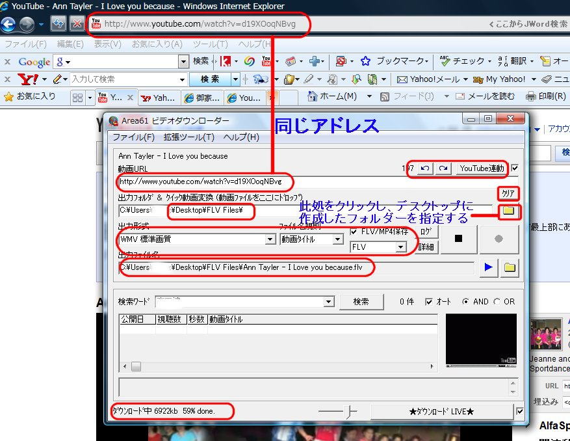Open the FLV format dropdown

[400, 247]
